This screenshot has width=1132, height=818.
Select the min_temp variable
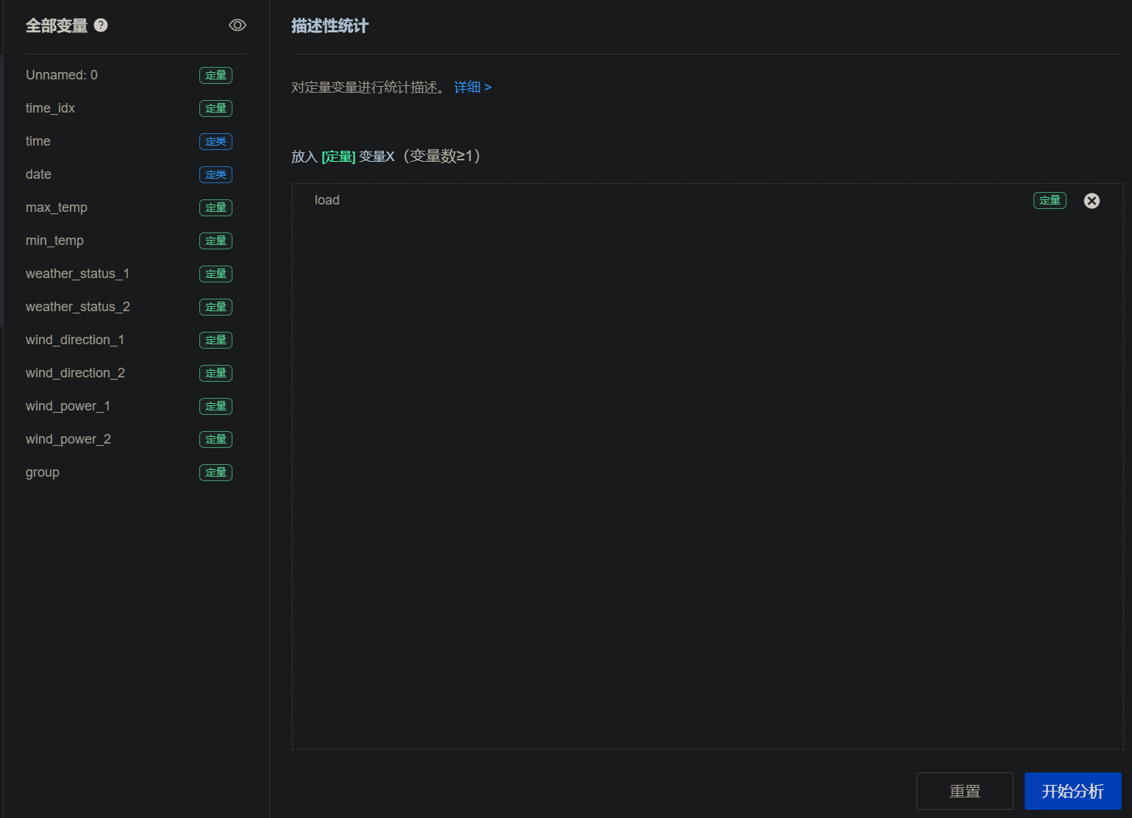(54, 241)
